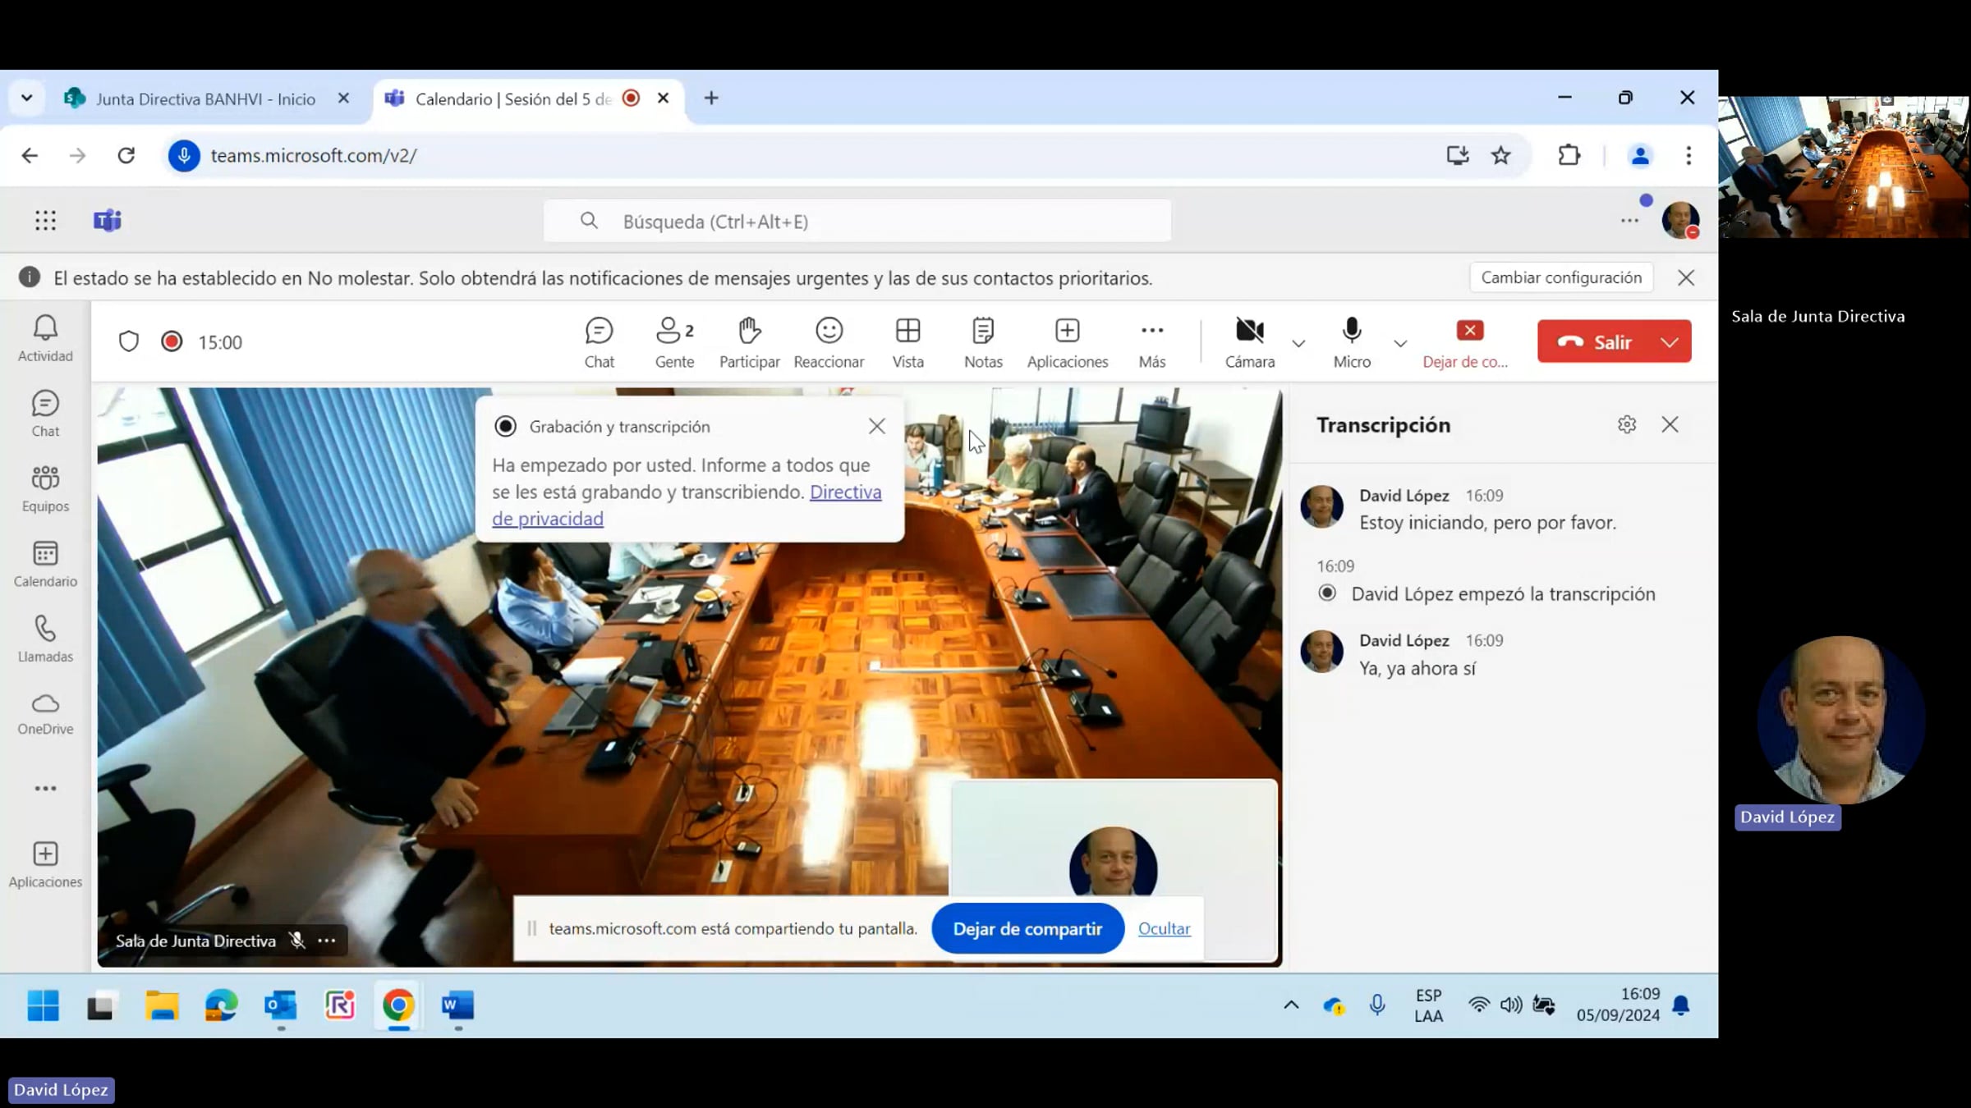The height and width of the screenshot is (1108, 1971).
Task: Show participants with the Gente button
Action: (x=674, y=343)
